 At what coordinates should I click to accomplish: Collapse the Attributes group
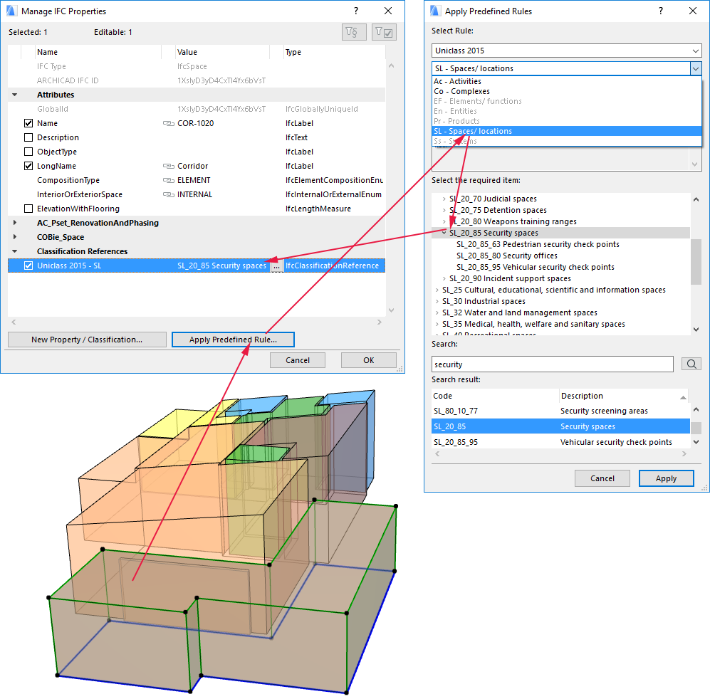pyautogui.click(x=14, y=95)
